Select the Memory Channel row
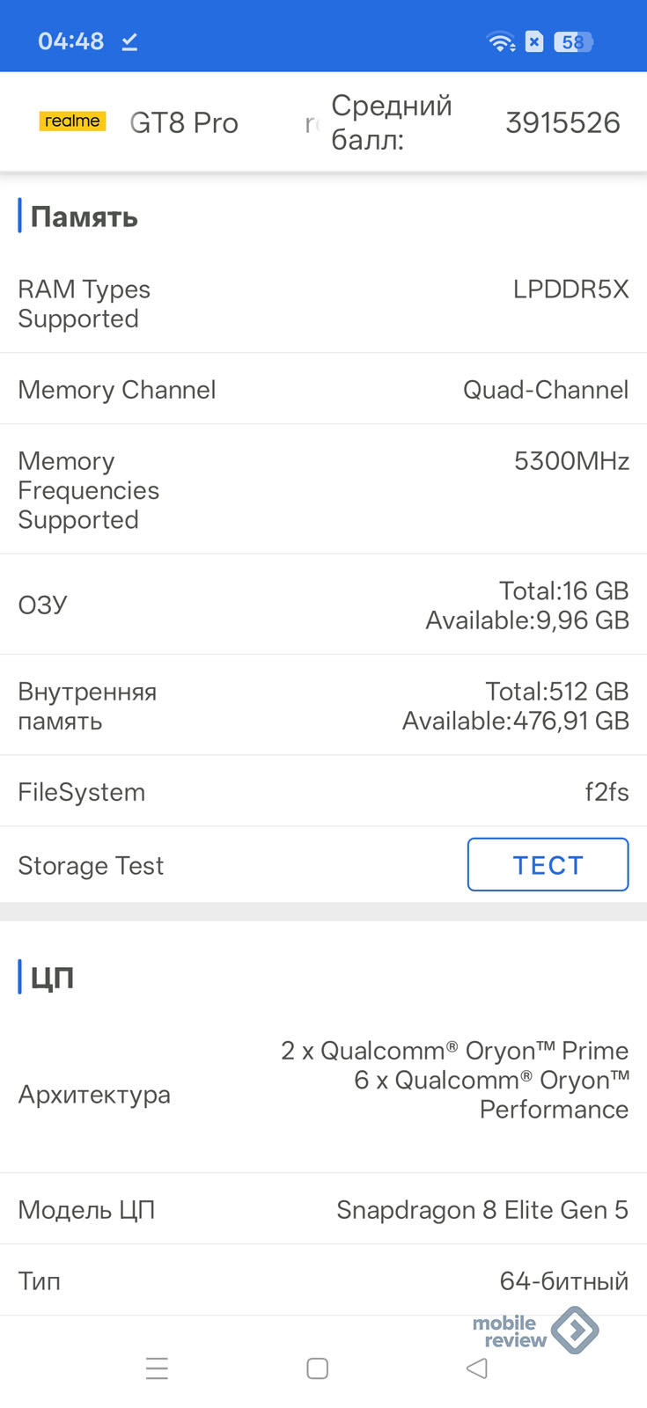 pyautogui.click(x=323, y=389)
